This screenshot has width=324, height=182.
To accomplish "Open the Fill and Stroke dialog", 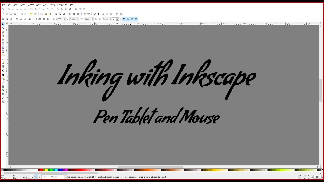I will [94, 14].
